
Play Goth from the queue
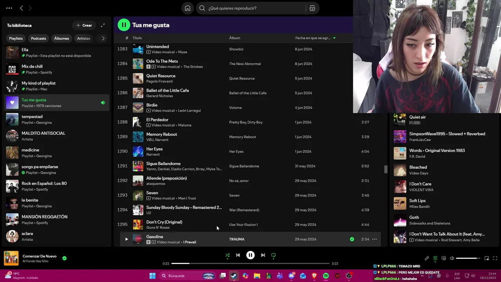pyautogui.click(x=400, y=220)
